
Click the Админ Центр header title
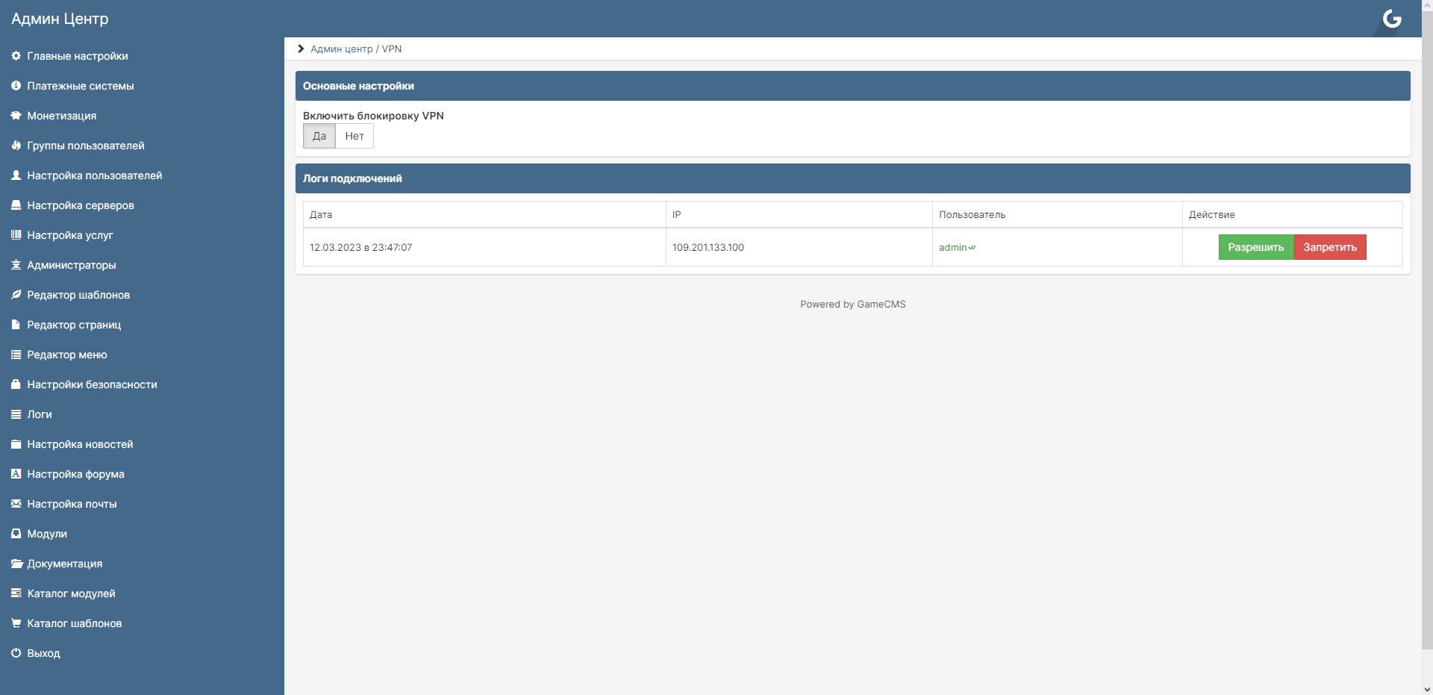pos(60,19)
